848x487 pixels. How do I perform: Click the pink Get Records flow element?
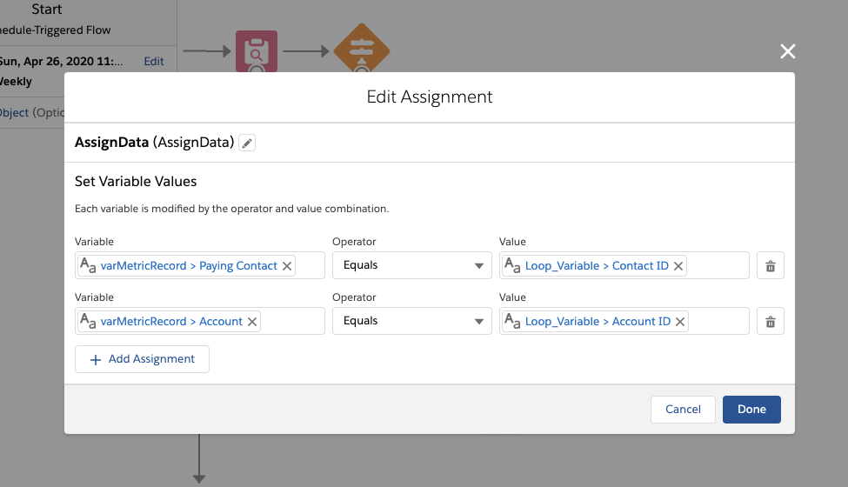pyautogui.click(x=257, y=51)
